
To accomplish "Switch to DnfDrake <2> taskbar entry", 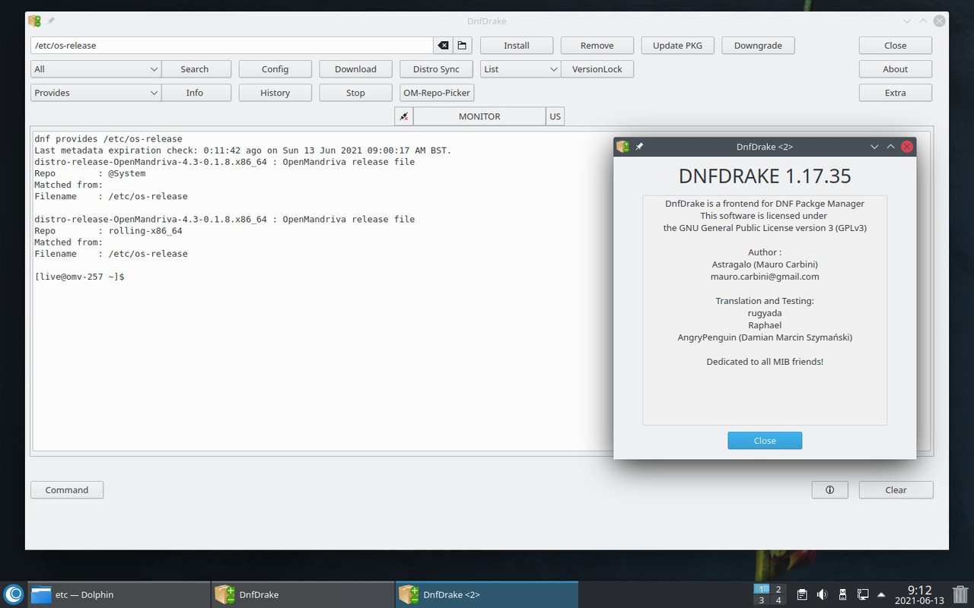I will (x=487, y=594).
